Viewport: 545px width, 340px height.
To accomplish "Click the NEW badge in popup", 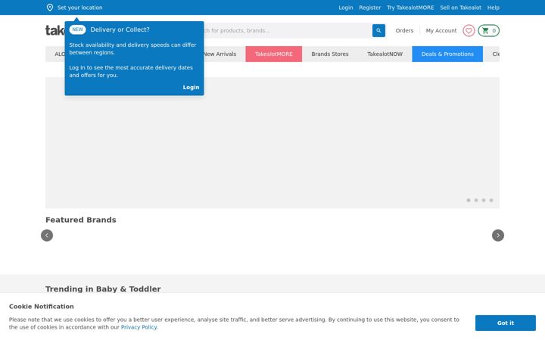I will (x=77, y=29).
